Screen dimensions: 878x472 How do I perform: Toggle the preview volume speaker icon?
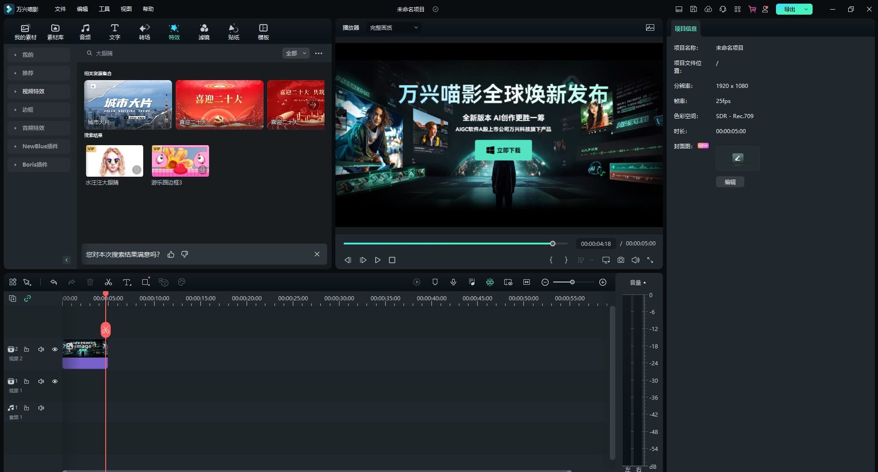tap(636, 260)
